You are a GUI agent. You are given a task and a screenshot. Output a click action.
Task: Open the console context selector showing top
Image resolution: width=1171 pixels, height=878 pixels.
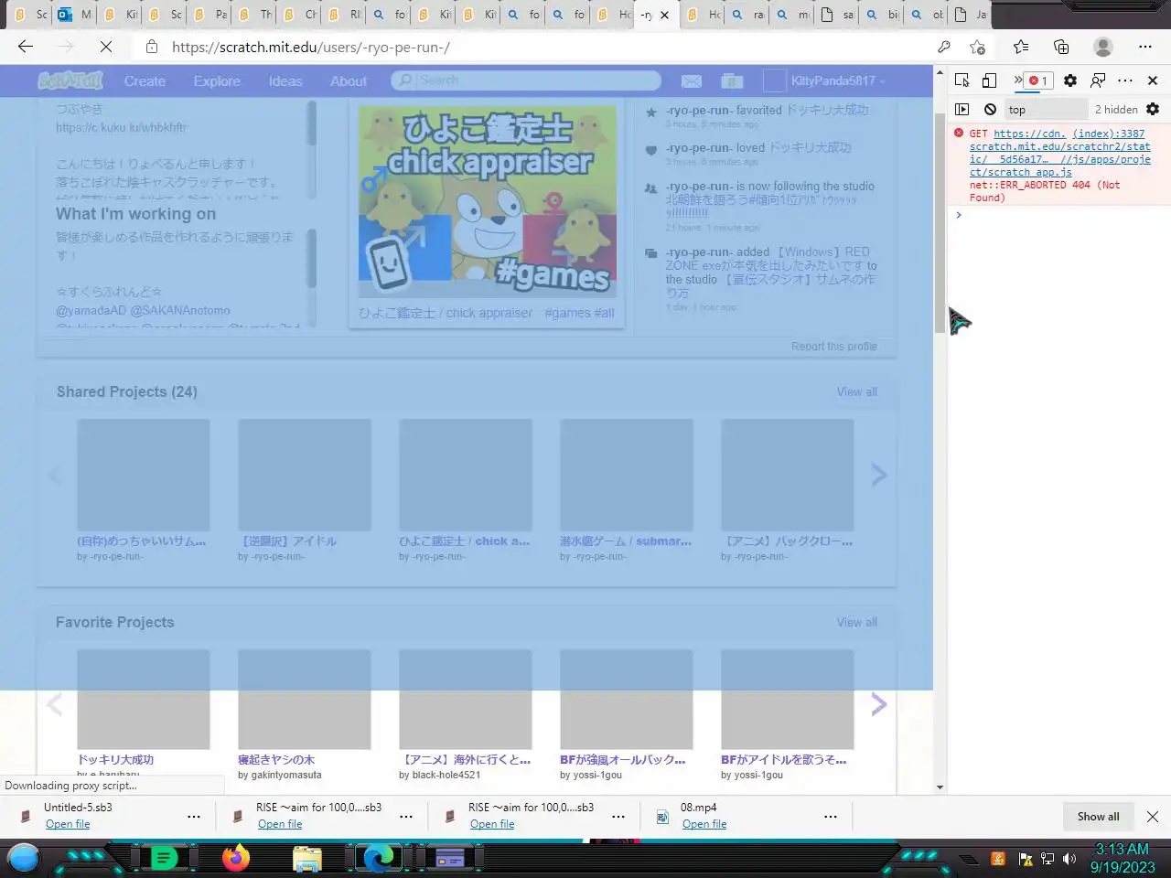click(1046, 110)
